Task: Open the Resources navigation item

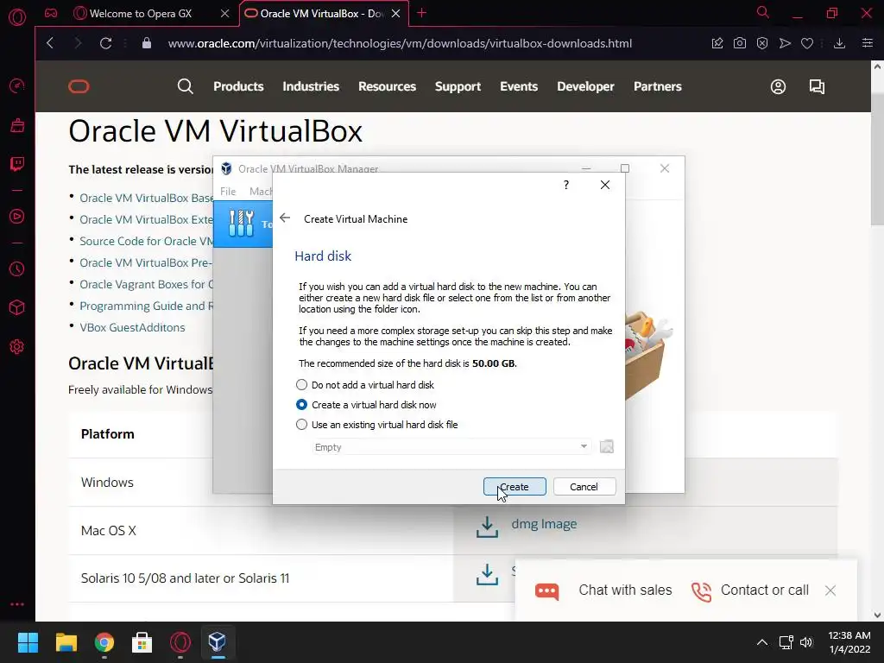Action: (x=388, y=86)
